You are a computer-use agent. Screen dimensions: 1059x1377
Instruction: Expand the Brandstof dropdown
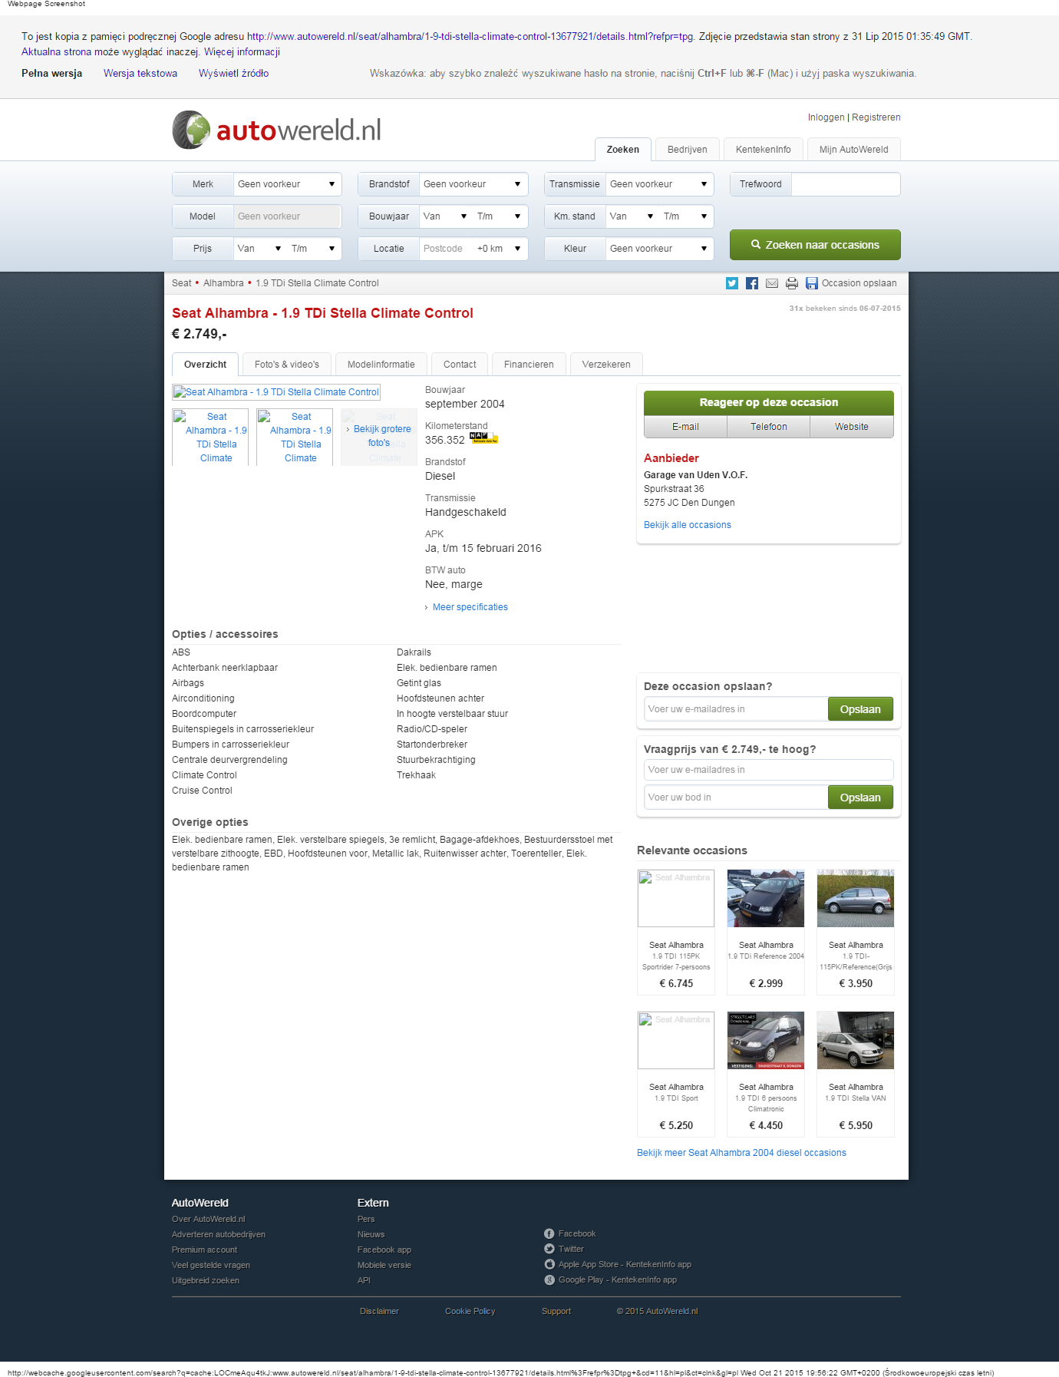[x=473, y=184]
